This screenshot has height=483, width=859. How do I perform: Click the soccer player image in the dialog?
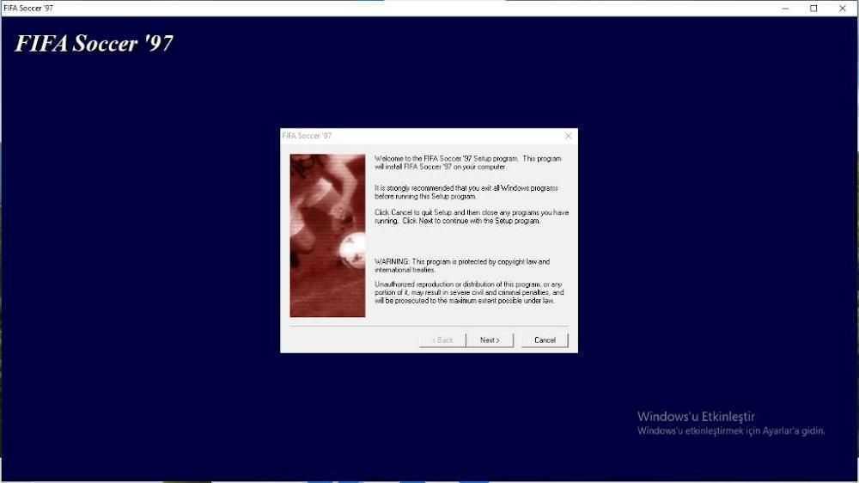pyautogui.click(x=327, y=235)
